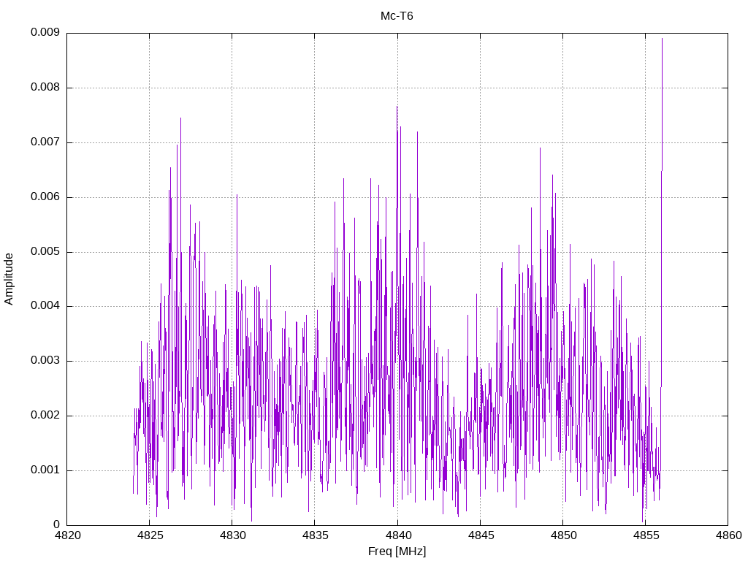Click the x-axis tick label 4830

pos(232,535)
